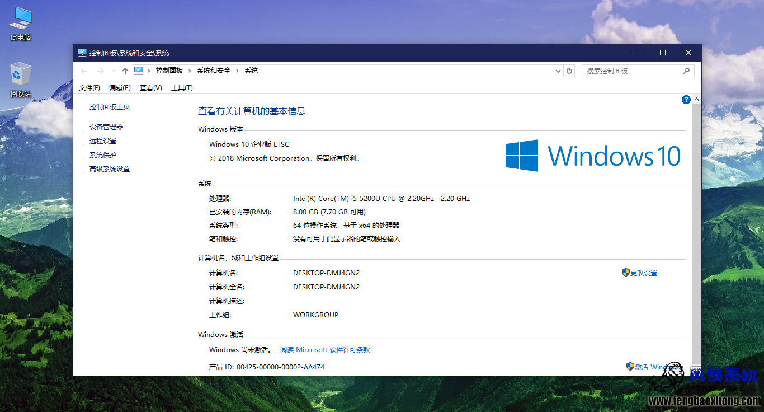Click the forward navigation arrow
Viewport: 764px width, 412px height.
101,71
